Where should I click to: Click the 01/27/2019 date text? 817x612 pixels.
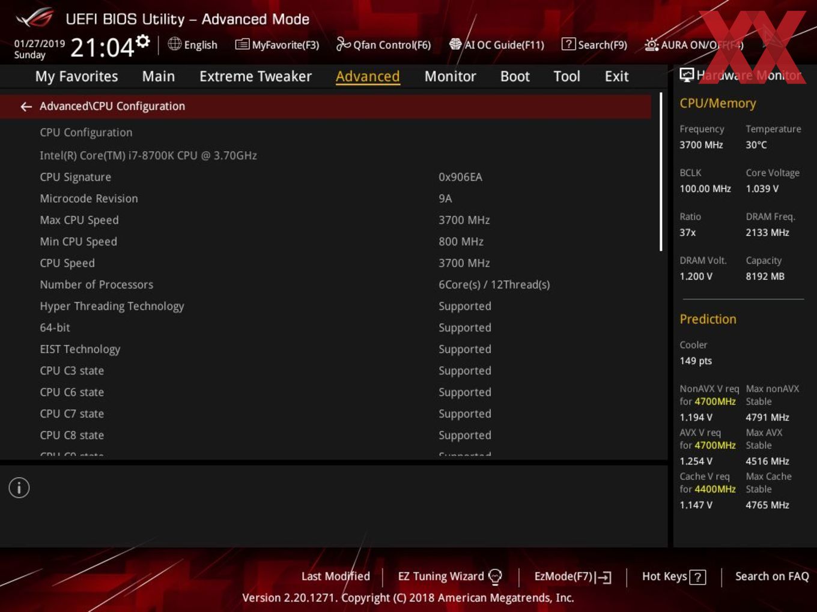[x=39, y=44]
